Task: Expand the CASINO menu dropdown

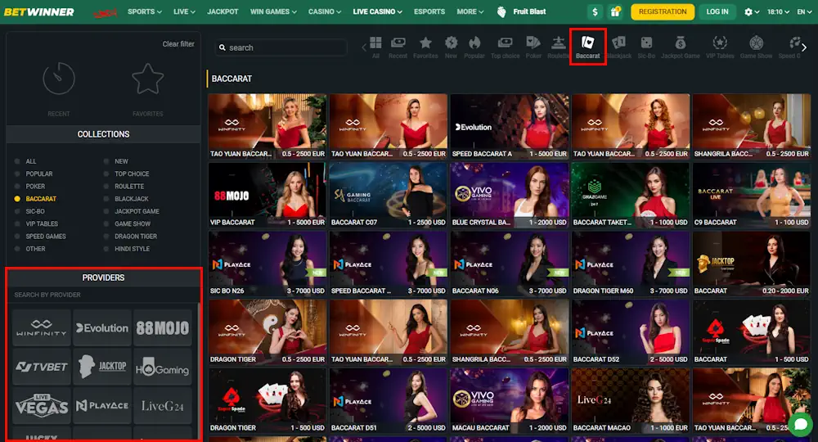Action: 325,11
